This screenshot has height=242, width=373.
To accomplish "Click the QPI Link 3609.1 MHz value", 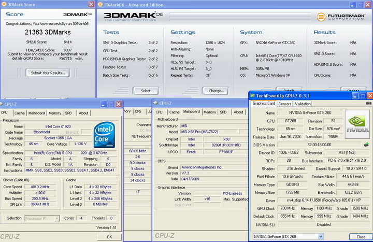I will click(x=40, y=204).
